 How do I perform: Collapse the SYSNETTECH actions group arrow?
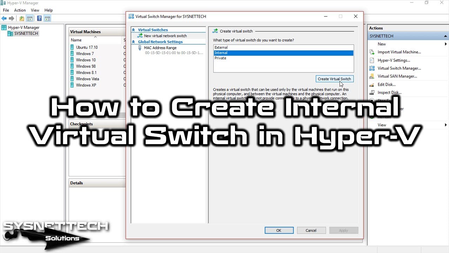(445, 36)
